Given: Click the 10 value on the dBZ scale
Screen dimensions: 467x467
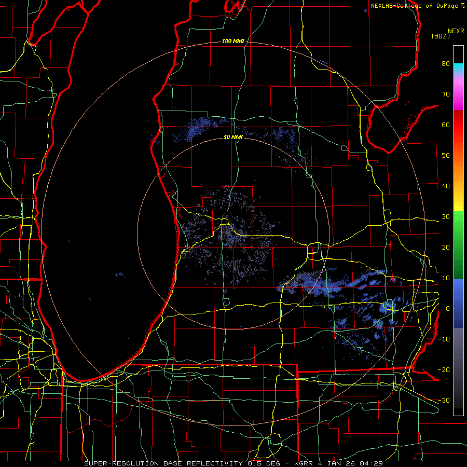Looking at the screenshot, I should click(446, 278).
